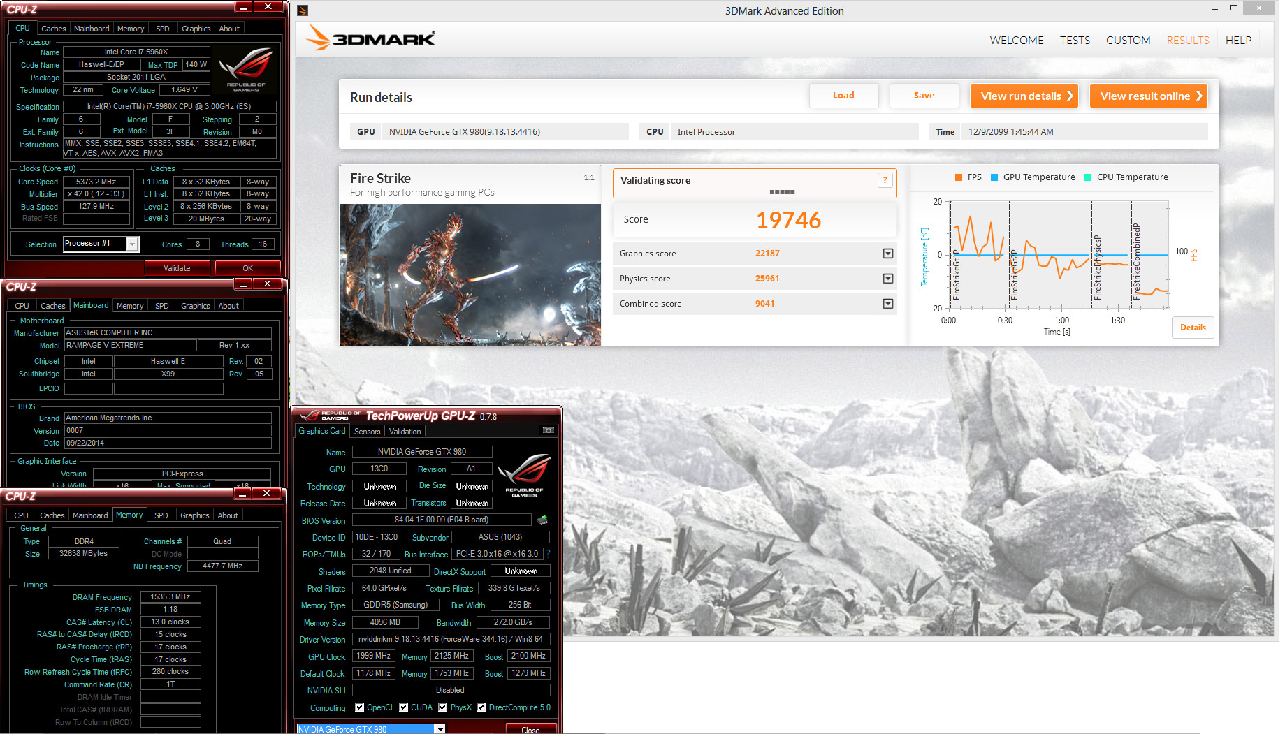Open the CUSTOM section in 3DMark
Screen dimensions: 1285x734
pyautogui.click(x=1128, y=41)
